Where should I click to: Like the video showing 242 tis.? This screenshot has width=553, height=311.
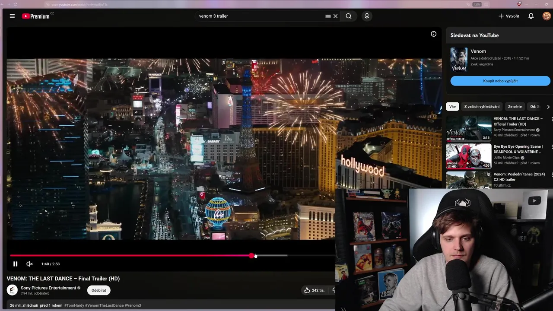314,290
